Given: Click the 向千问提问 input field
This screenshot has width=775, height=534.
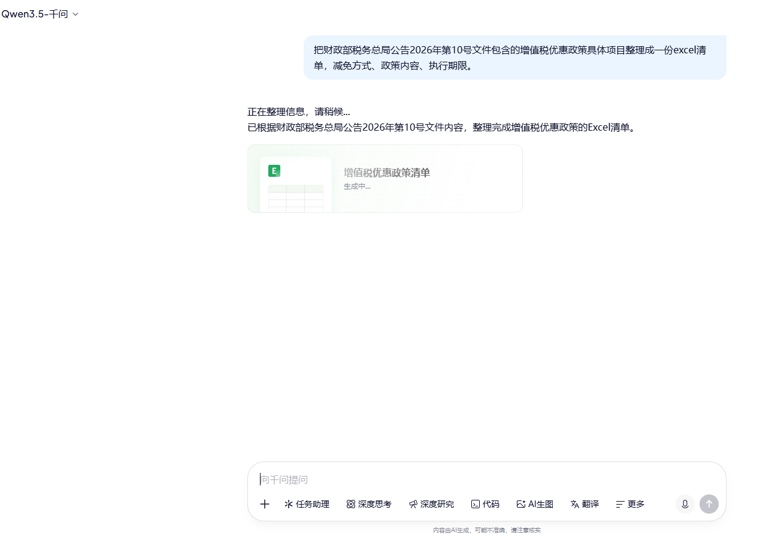Looking at the screenshot, I should pyautogui.click(x=419, y=479).
